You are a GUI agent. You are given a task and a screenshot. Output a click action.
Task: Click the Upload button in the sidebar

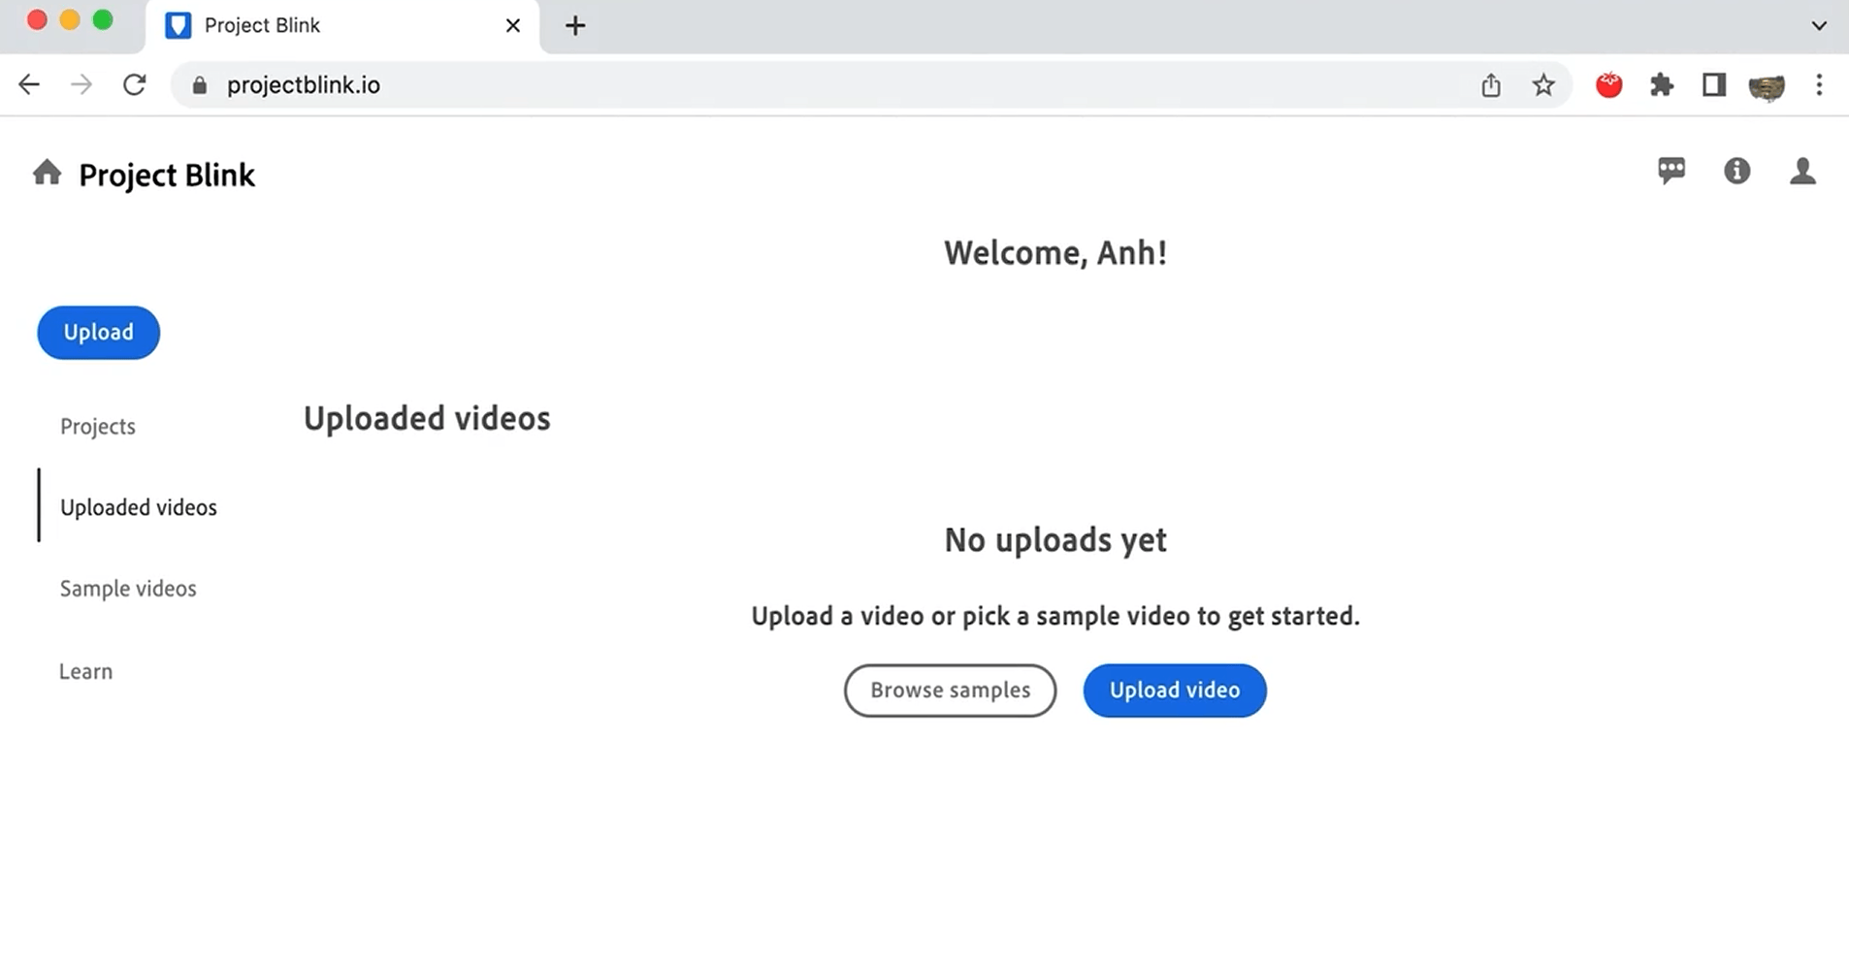pos(98,332)
